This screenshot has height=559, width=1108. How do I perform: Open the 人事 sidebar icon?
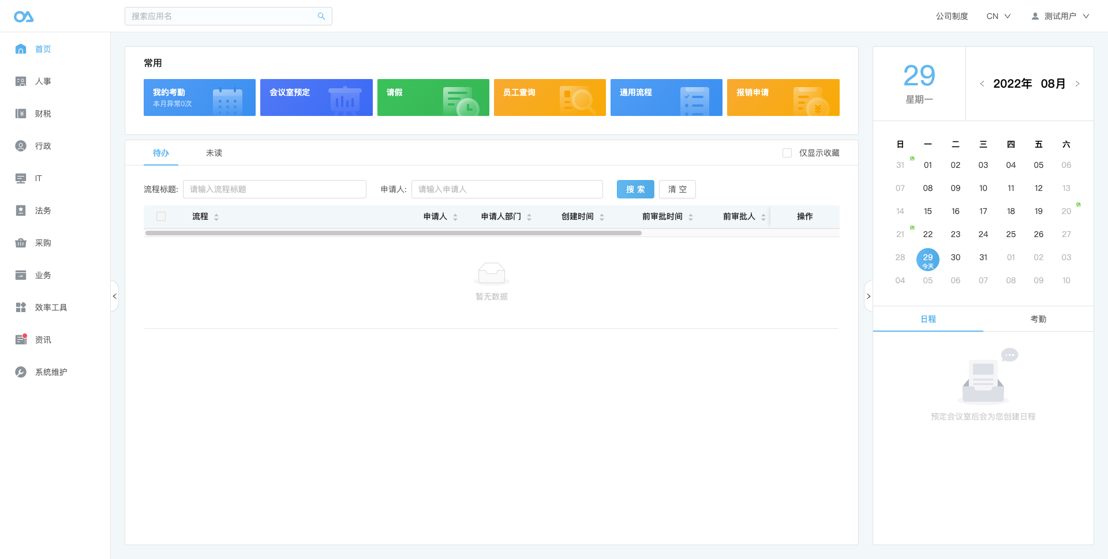tap(21, 81)
